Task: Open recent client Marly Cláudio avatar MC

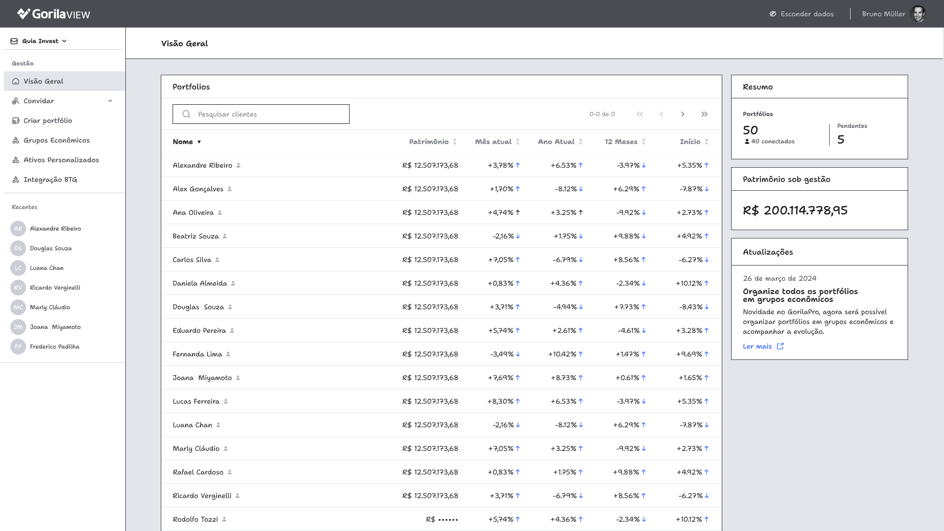Action: (x=18, y=307)
